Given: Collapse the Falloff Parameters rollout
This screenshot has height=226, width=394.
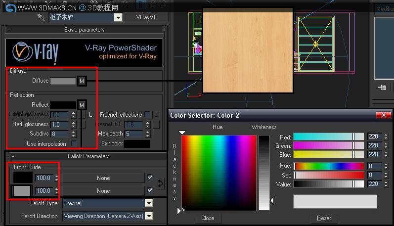Looking at the screenshot, I should [x=12, y=156].
